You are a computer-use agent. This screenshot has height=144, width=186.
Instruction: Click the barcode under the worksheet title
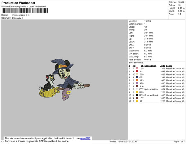tap(25, 11)
